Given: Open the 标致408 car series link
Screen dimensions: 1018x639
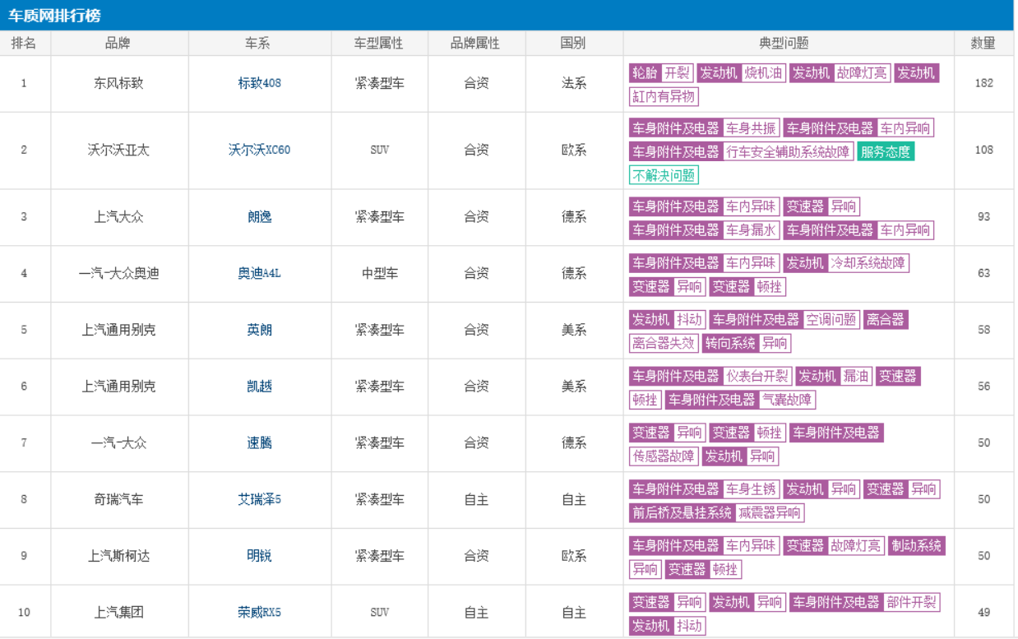Looking at the screenshot, I should tap(259, 83).
